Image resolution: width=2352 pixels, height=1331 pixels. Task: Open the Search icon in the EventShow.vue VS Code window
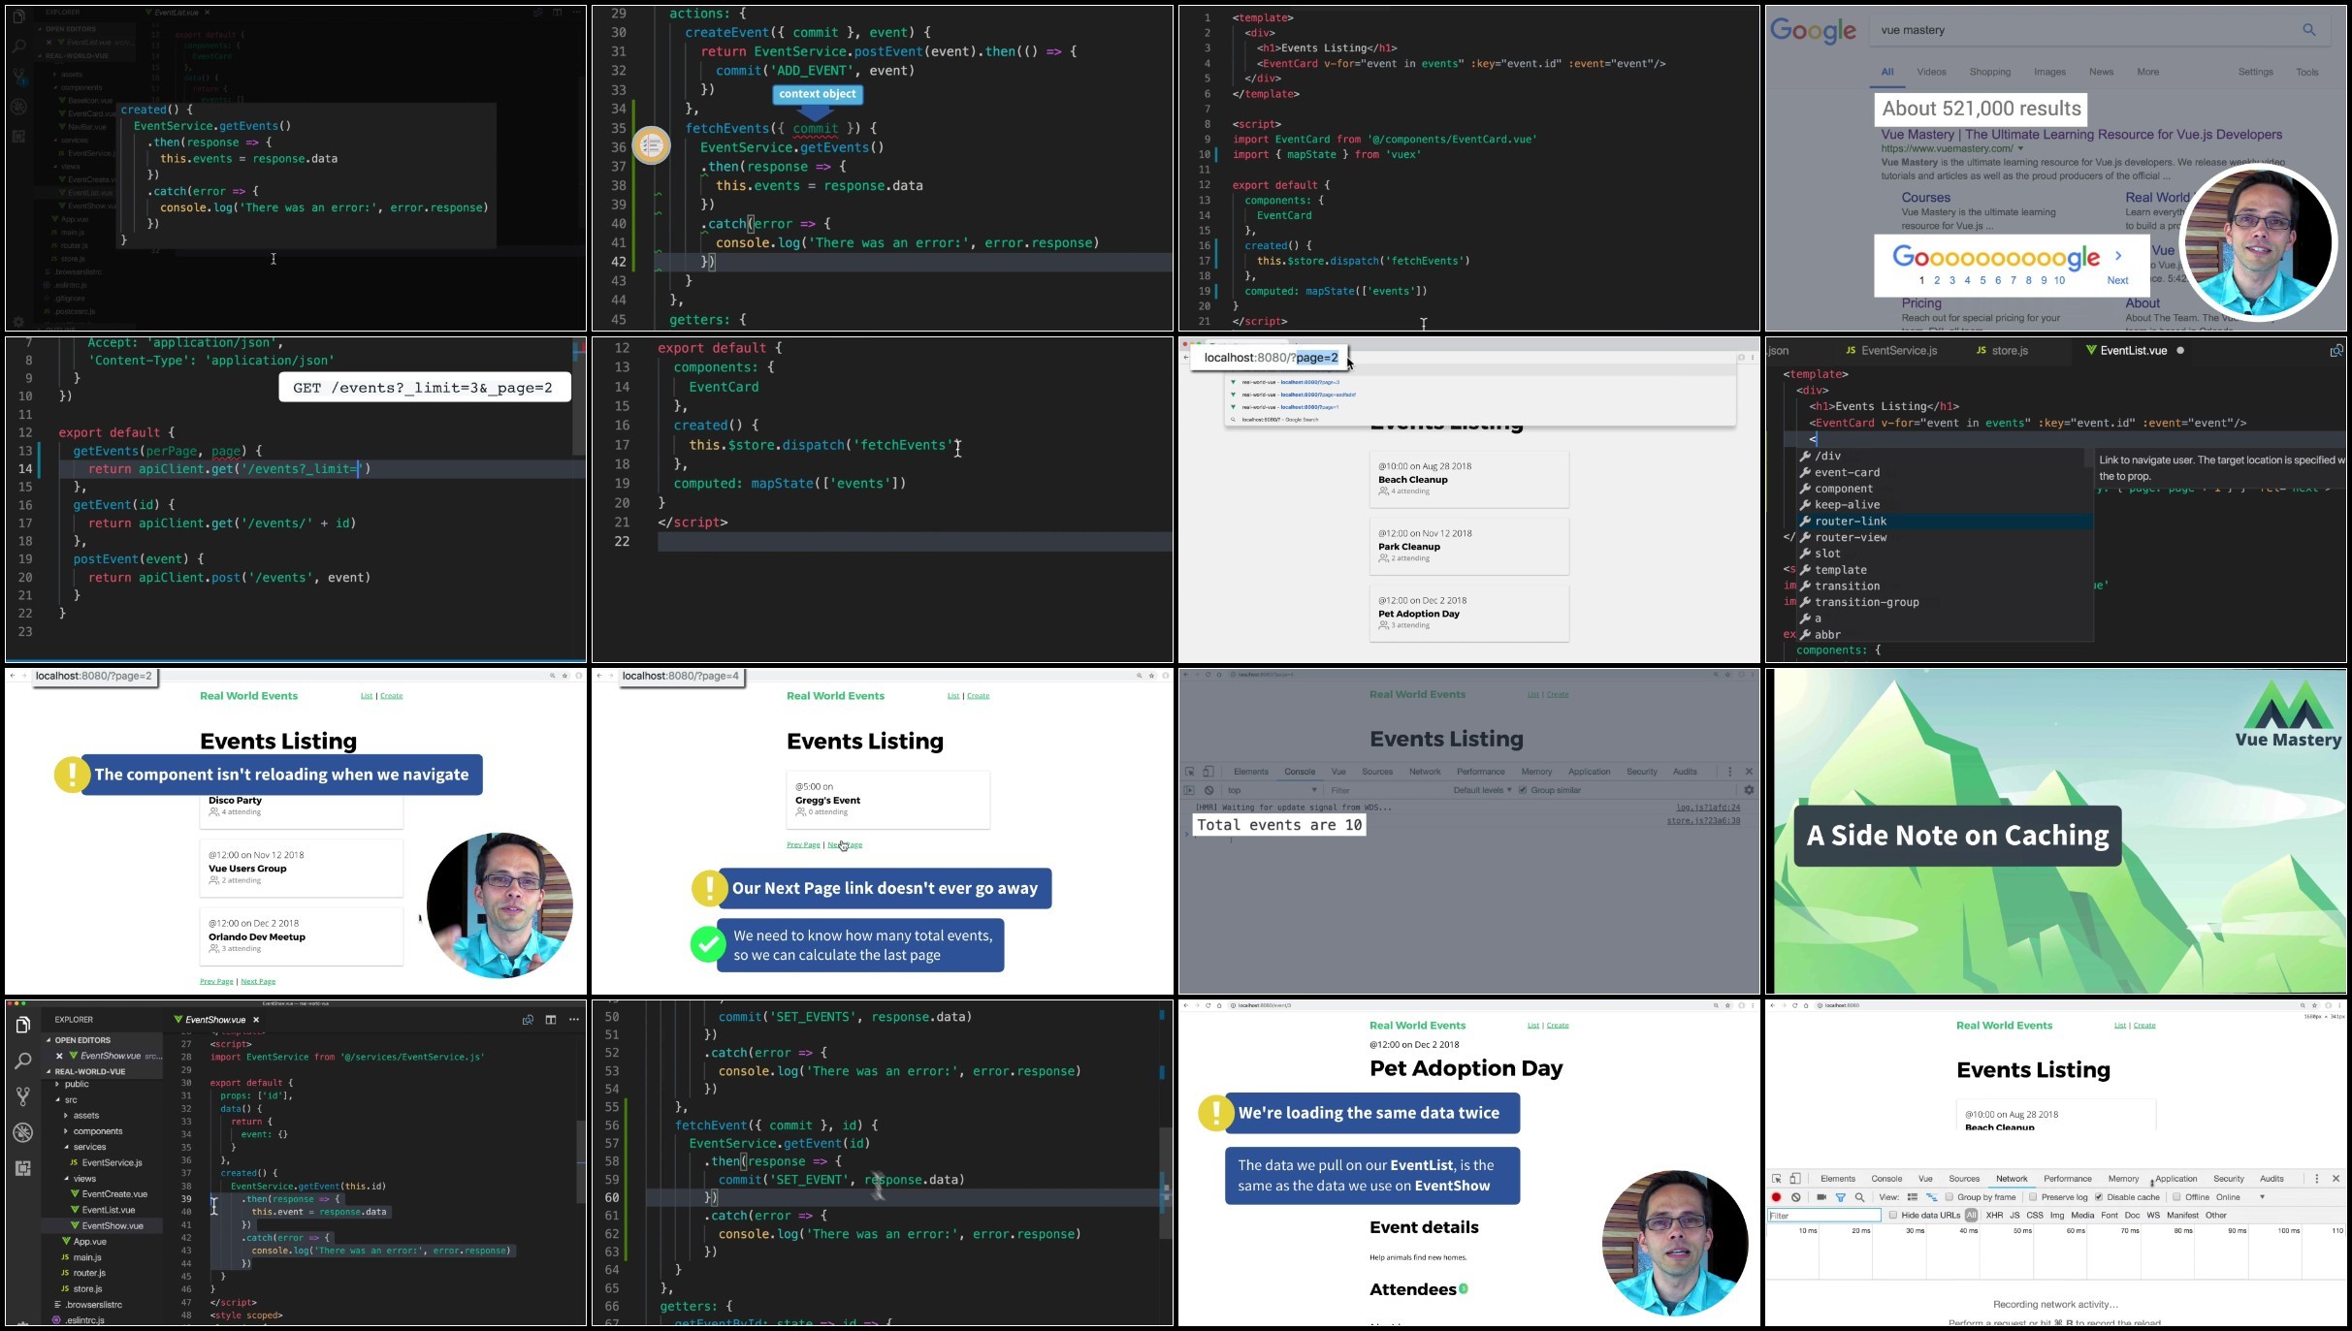[22, 1061]
